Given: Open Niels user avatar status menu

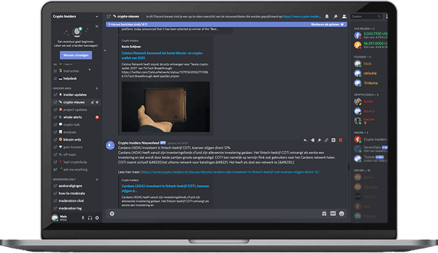Looking at the screenshot, I should (55, 218).
